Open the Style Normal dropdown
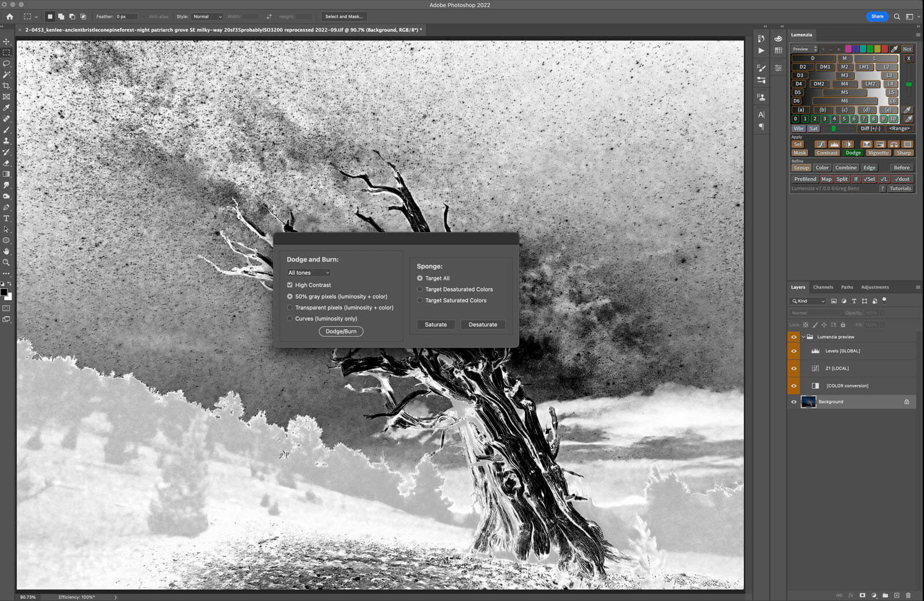This screenshot has width=924, height=601. 207,17
